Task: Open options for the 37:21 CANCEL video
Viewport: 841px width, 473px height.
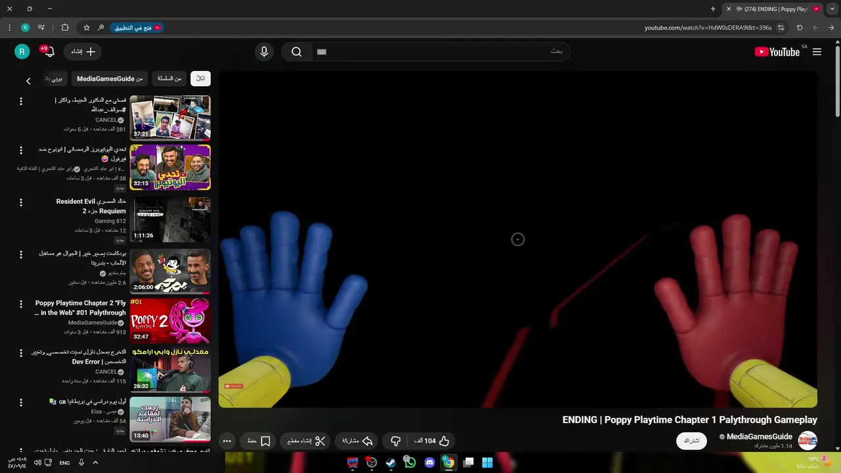Action: pos(21,101)
